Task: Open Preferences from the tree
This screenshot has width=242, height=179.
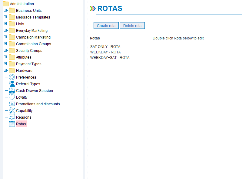Action: point(26,77)
